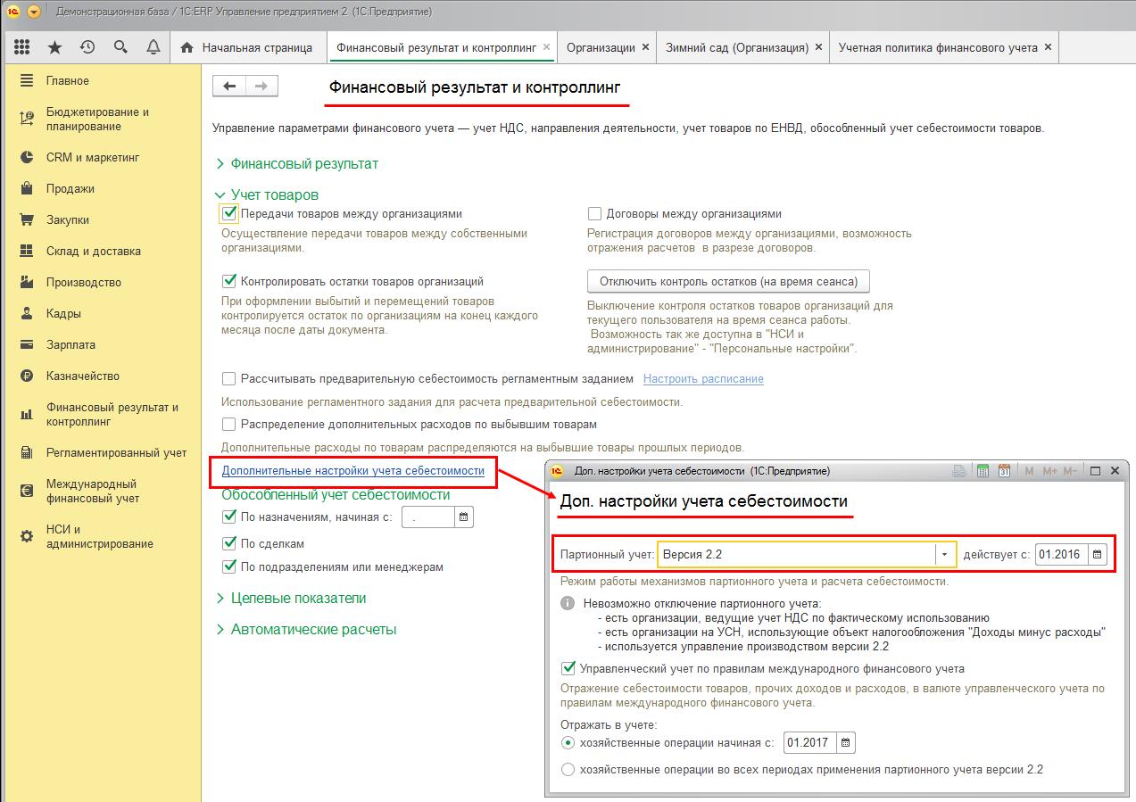The width and height of the screenshot is (1136, 802).
Task: Open the calculator icon in the dialog title bar
Action: 983,471
